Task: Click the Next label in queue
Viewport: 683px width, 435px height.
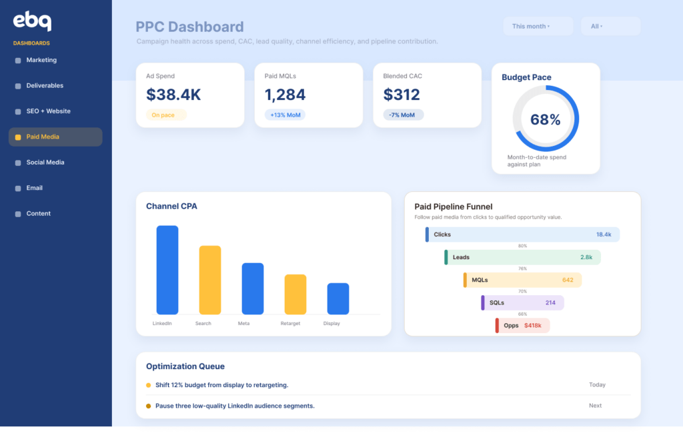Action: coord(596,406)
